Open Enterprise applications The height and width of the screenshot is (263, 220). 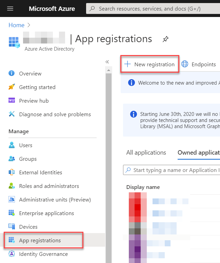click(46, 213)
